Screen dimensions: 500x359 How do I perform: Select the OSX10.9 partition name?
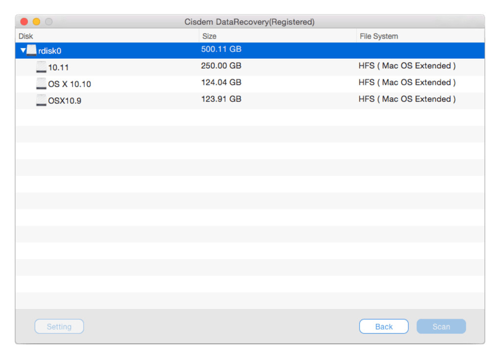click(x=65, y=101)
